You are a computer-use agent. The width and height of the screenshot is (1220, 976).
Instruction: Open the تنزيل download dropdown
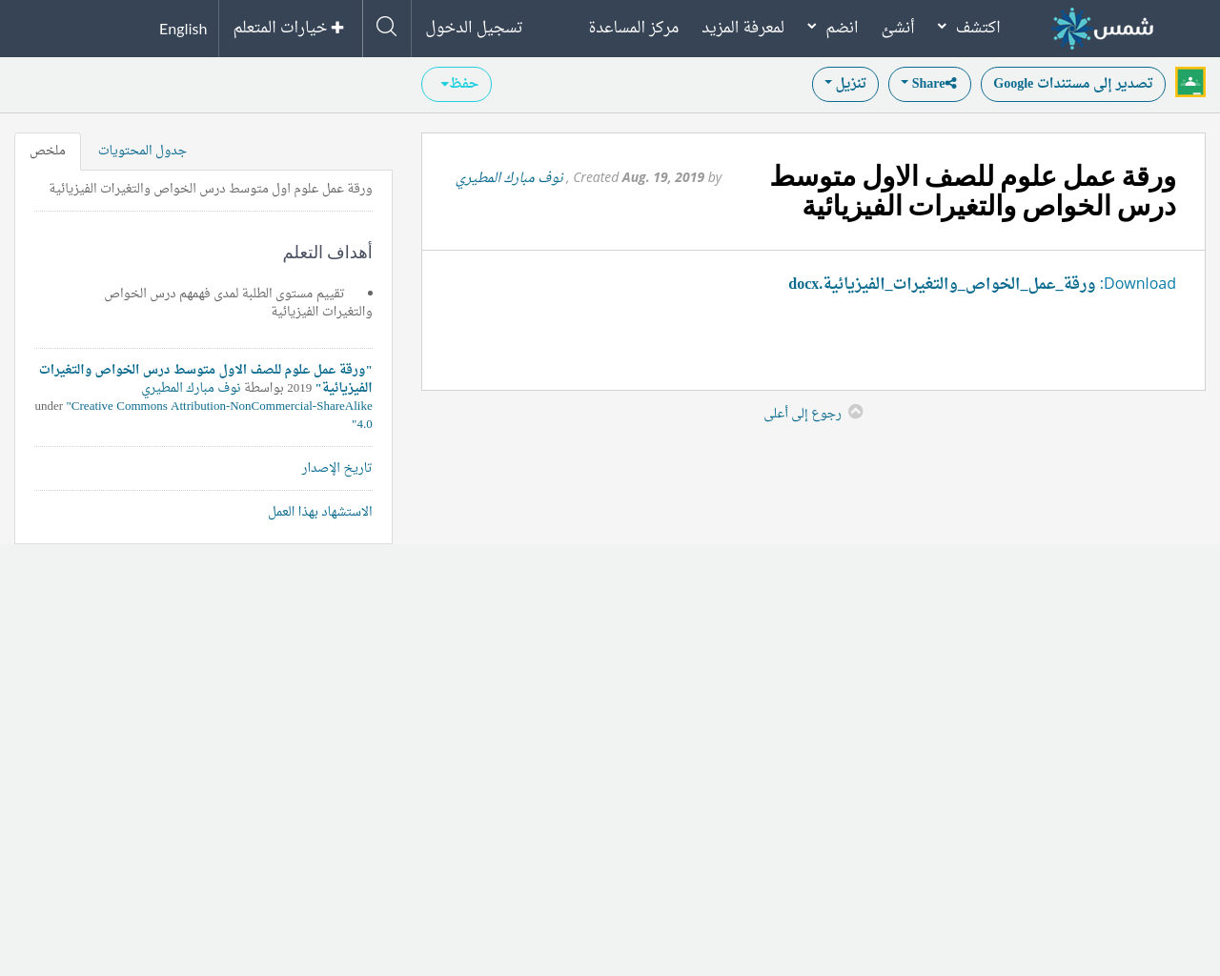pyautogui.click(x=845, y=84)
